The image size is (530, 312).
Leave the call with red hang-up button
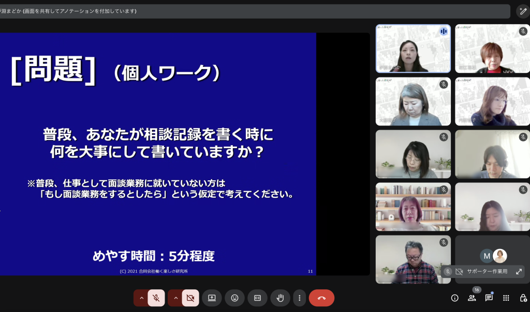(x=321, y=298)
